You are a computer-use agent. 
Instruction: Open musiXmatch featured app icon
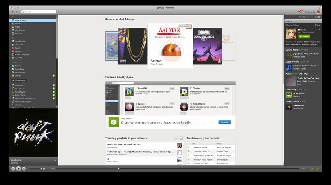pos(184,107)
